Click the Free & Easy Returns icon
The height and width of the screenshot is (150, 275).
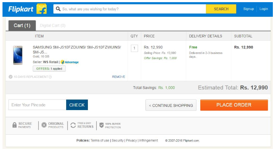(x=73, y=125)
